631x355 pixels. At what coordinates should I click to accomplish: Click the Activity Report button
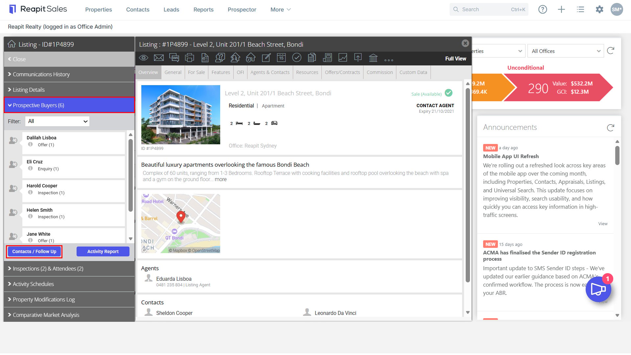tap(103, 251)
